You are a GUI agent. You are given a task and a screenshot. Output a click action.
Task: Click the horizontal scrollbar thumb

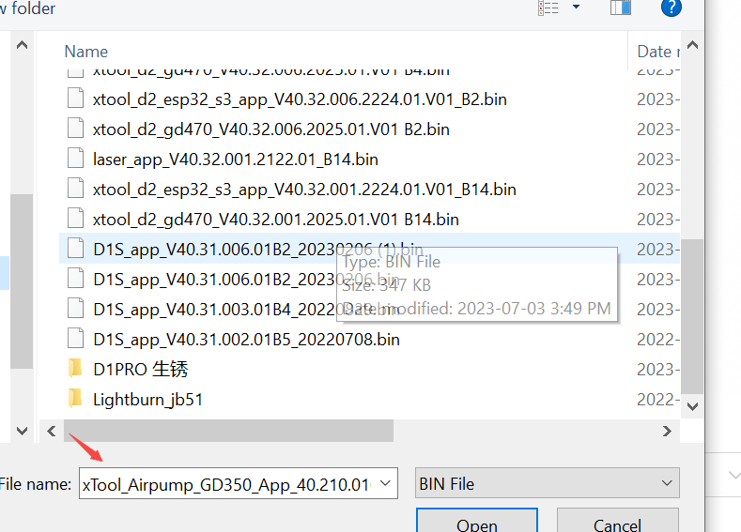click(x=229, y=431)
